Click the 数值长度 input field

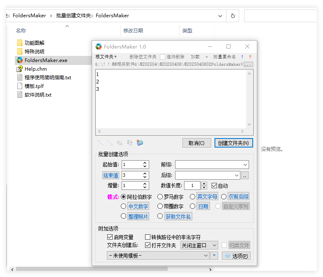pos(192,186)
